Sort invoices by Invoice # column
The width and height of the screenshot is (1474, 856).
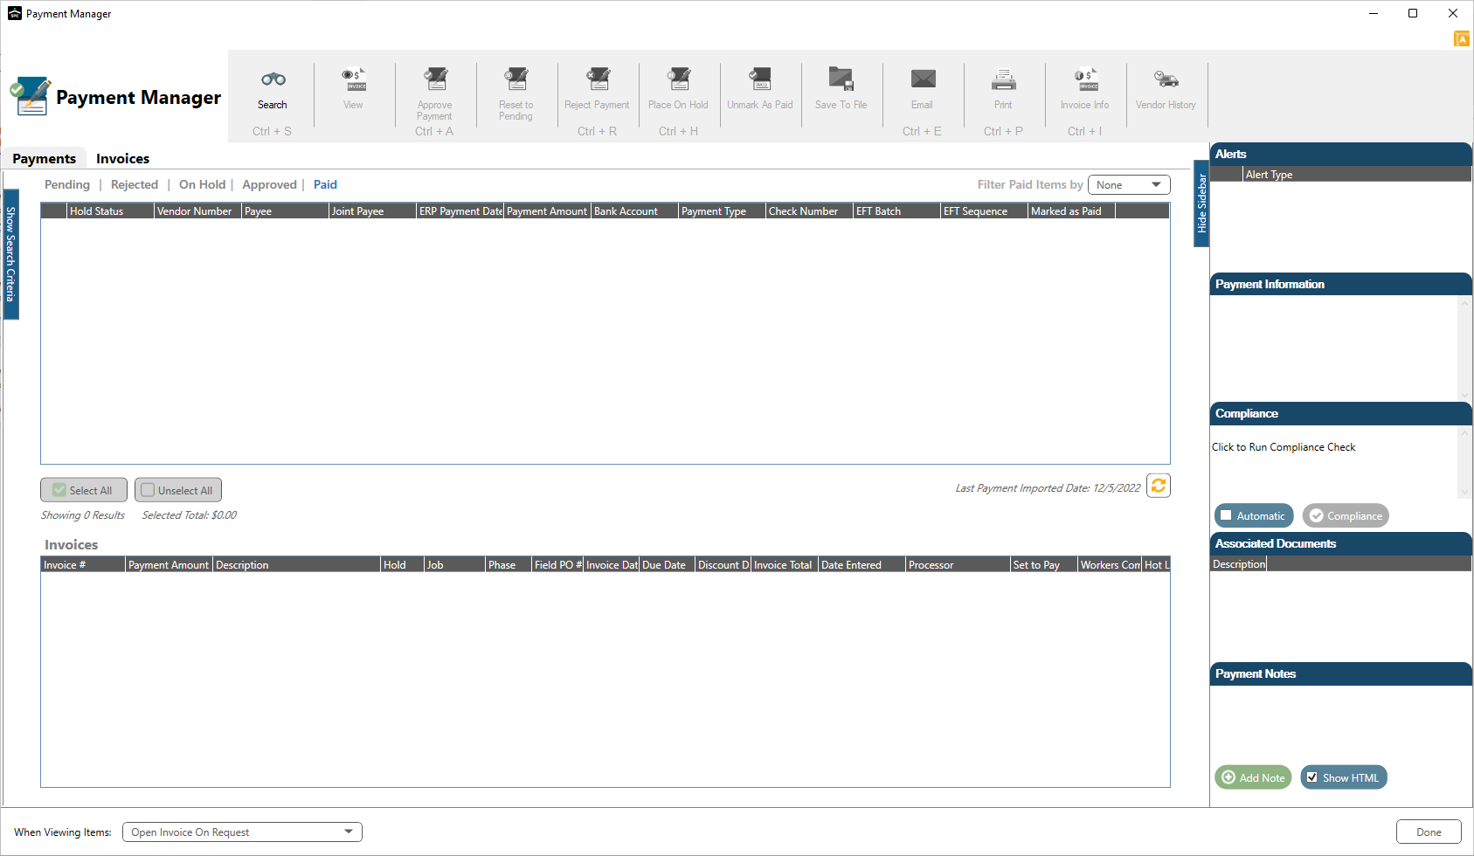click(x=83, y=565)
